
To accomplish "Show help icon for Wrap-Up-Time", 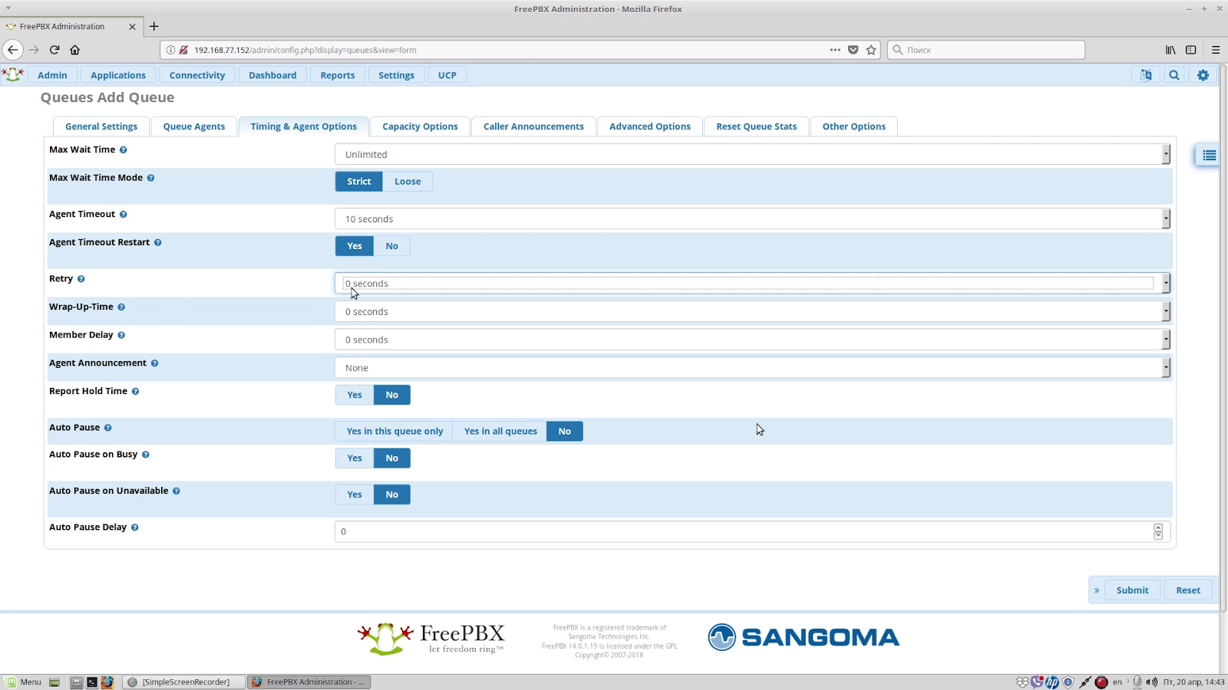I will tap(121, 307).
